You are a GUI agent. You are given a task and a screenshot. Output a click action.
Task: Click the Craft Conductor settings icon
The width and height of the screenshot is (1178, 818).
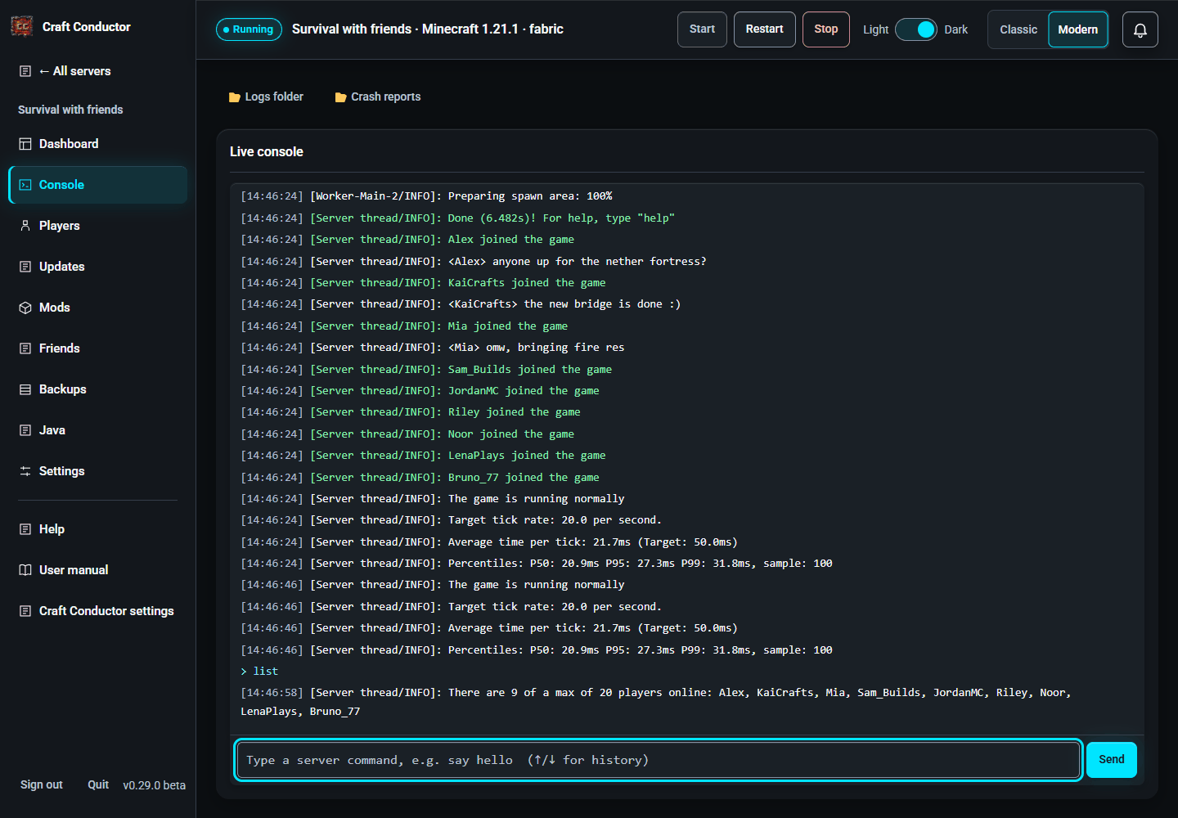pos(25,611)
